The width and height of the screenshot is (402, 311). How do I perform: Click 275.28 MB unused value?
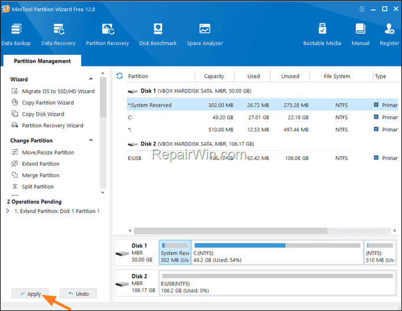click(296, 105)
